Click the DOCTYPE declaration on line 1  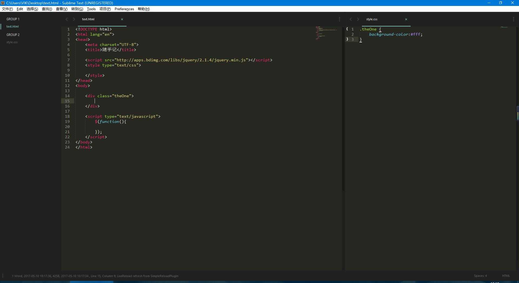pos(94,29)
